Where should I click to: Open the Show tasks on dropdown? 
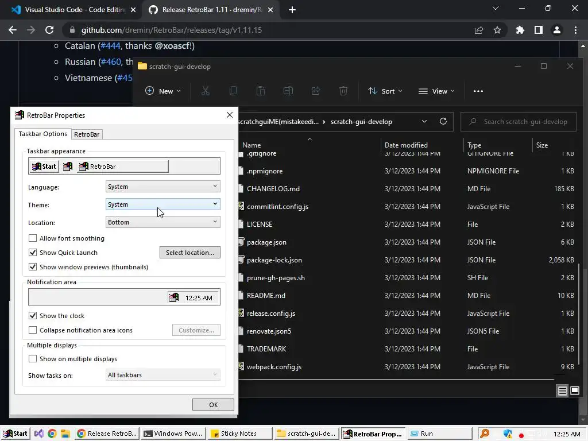pos(163,374)
